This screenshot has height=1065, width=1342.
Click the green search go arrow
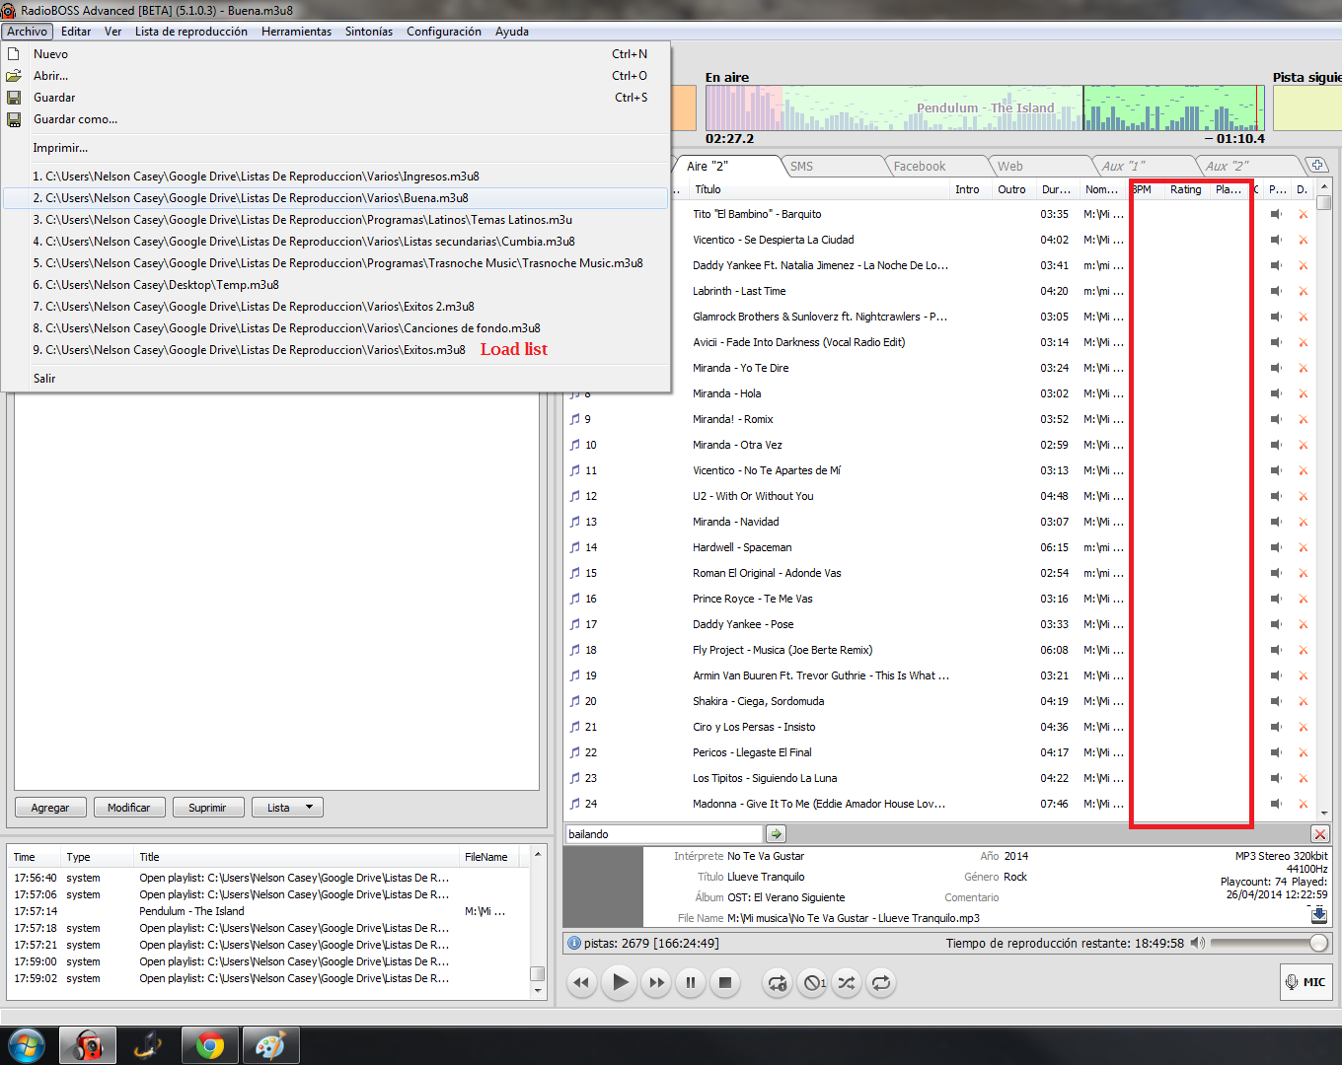click(x=776, y=834)
